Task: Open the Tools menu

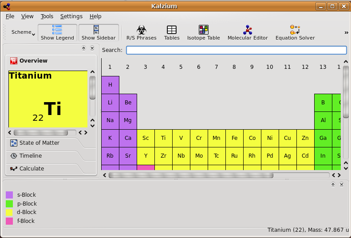Action: click(47, 16)
